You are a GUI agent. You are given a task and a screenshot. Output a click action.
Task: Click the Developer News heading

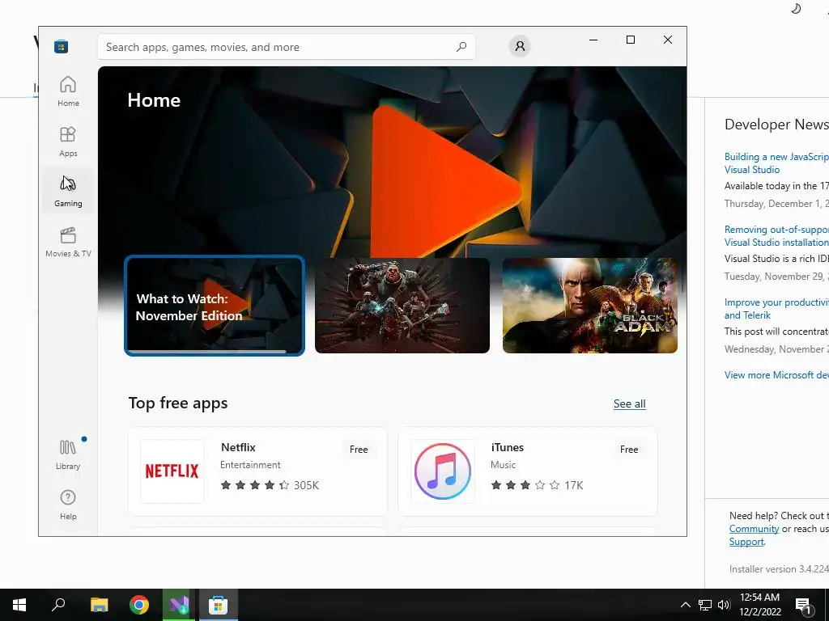(776, 125)
